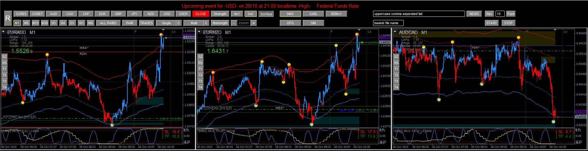Viewport: 588px width, 151px height.
Task: Click the PAIR button
Action: [x=130, y=23]
